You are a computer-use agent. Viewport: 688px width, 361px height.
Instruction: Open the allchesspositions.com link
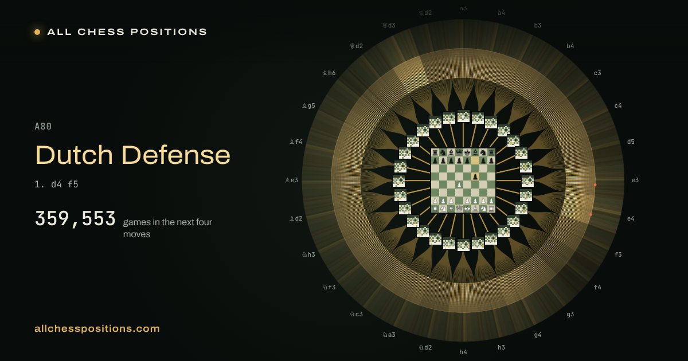point(97,329)
